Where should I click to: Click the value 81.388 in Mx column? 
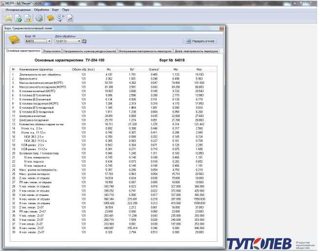[x=109, y=87]
